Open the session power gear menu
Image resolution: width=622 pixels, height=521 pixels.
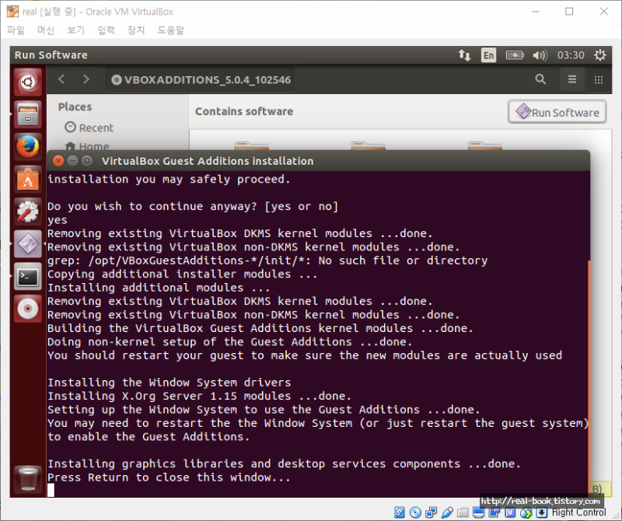tap(599, 55)
